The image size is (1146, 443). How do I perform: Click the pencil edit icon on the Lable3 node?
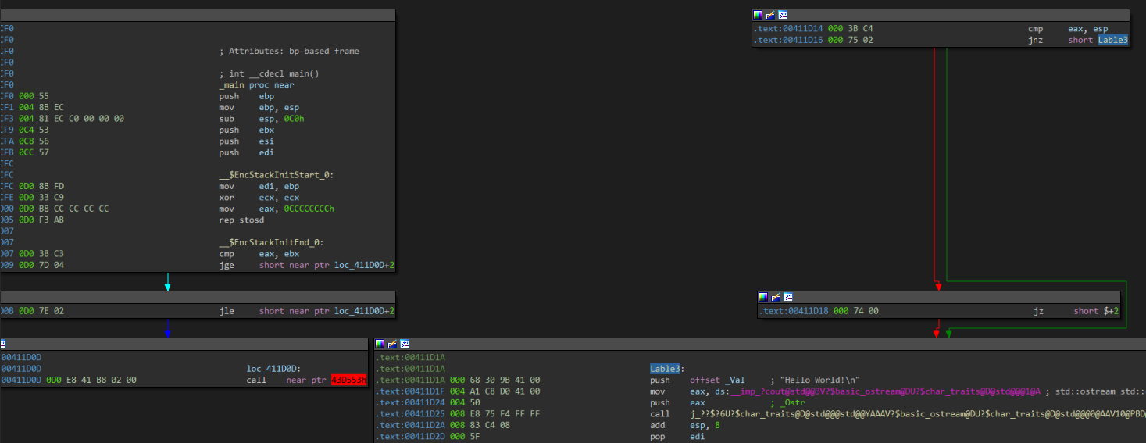[392, 344]
